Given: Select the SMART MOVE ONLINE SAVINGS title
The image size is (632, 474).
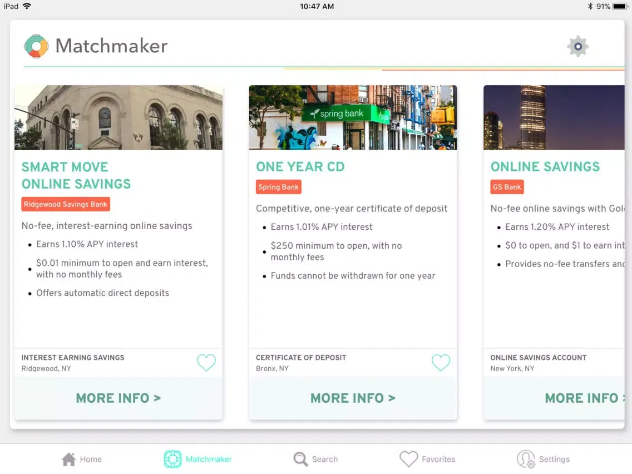Looking at the screenshot, I should point(76,175).
